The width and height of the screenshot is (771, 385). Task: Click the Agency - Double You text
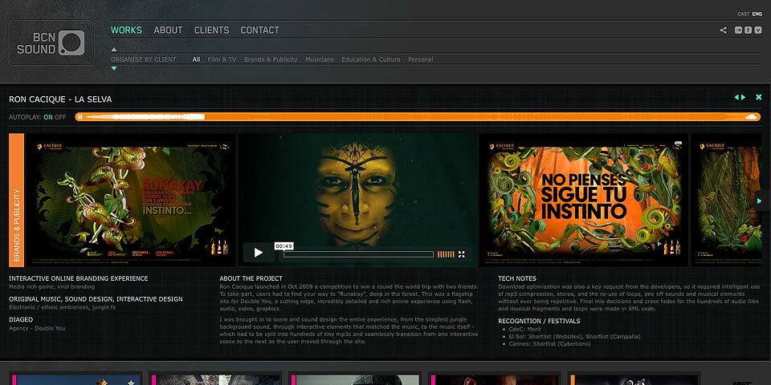[x=37, y=328]
